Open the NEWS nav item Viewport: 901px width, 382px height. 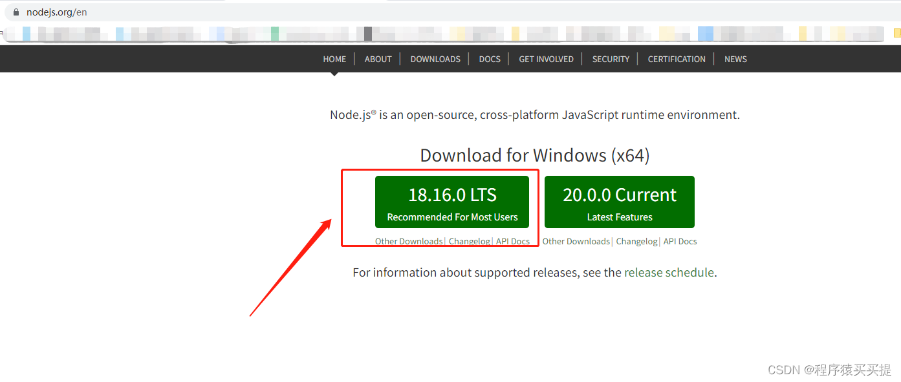point(735,59)
